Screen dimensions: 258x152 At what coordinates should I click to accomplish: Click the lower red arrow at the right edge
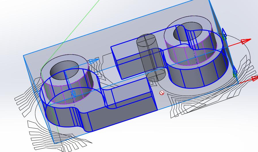[254, 78]
